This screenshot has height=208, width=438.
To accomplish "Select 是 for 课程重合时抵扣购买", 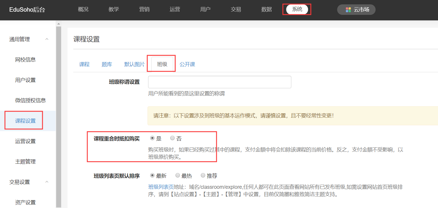I will (x=152, y=138).
